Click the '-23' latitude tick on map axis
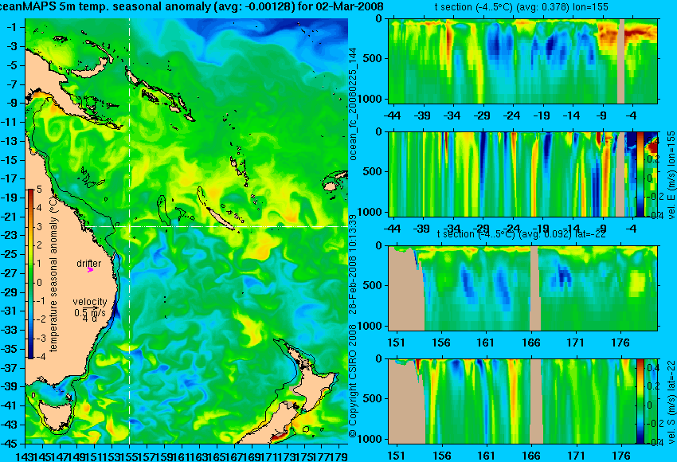 (x=10, y=235)
